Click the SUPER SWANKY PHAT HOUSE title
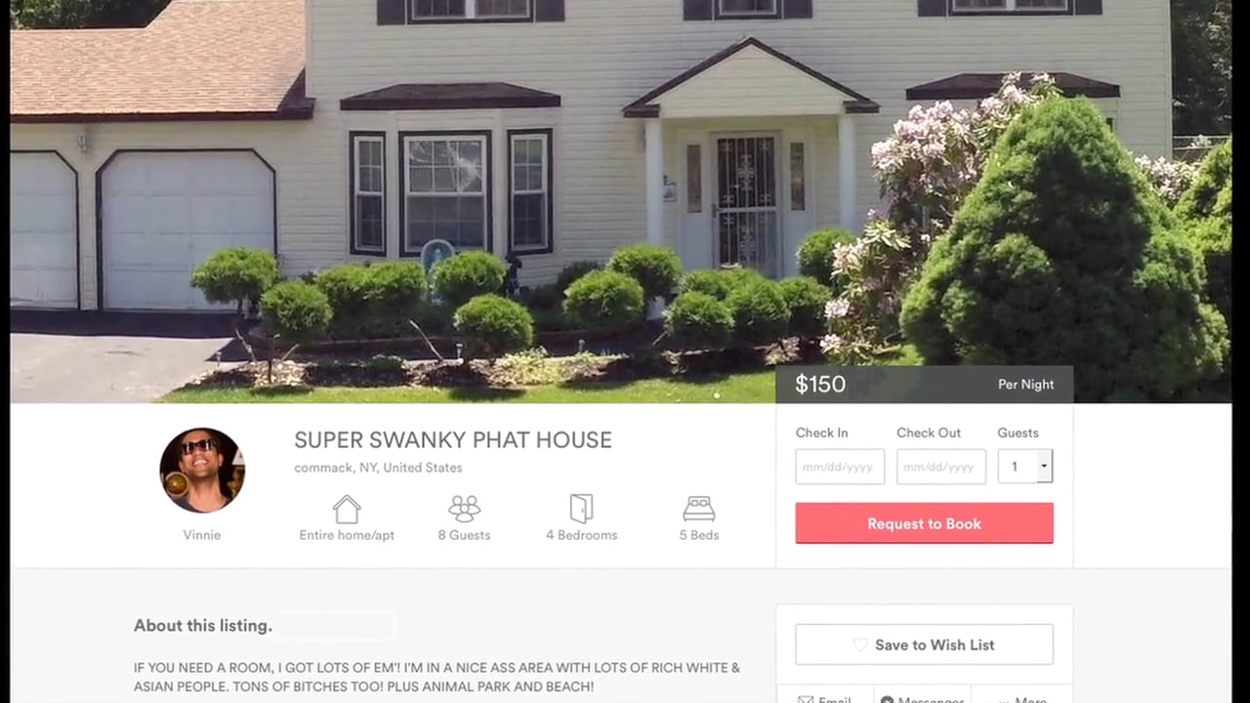The height and width of the screenshot is (703, 1250). (x=453, y=440)
